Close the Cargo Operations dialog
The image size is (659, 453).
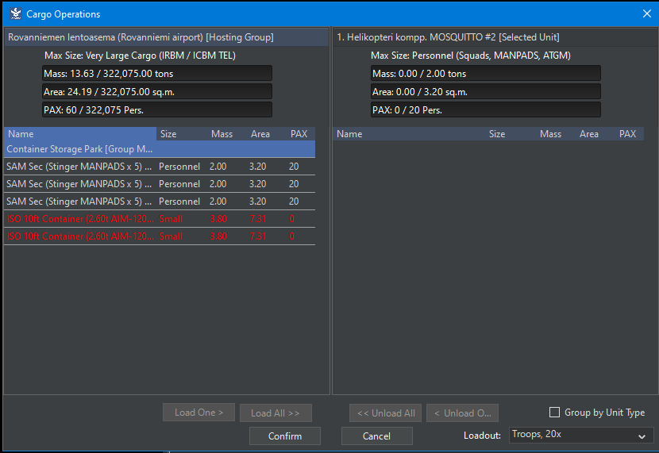tap(647, 13)
